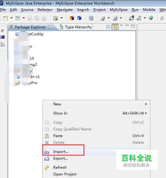Click the Print toolbar icon
The height and width of the screenshot is (178, 166).
coord(44,18)
